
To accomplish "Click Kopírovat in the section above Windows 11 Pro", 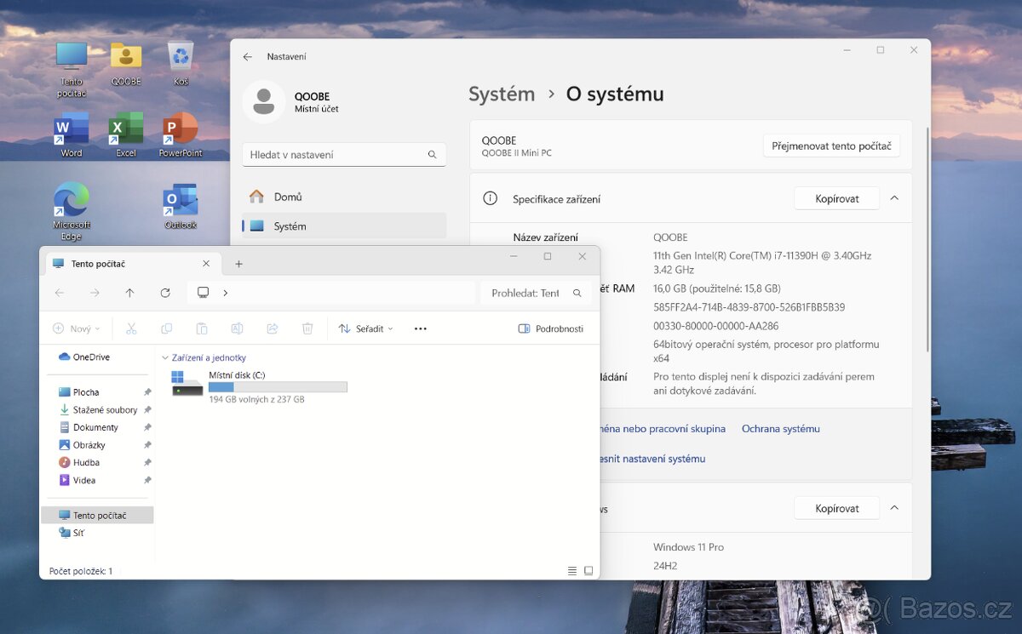I will click(837, 508).
